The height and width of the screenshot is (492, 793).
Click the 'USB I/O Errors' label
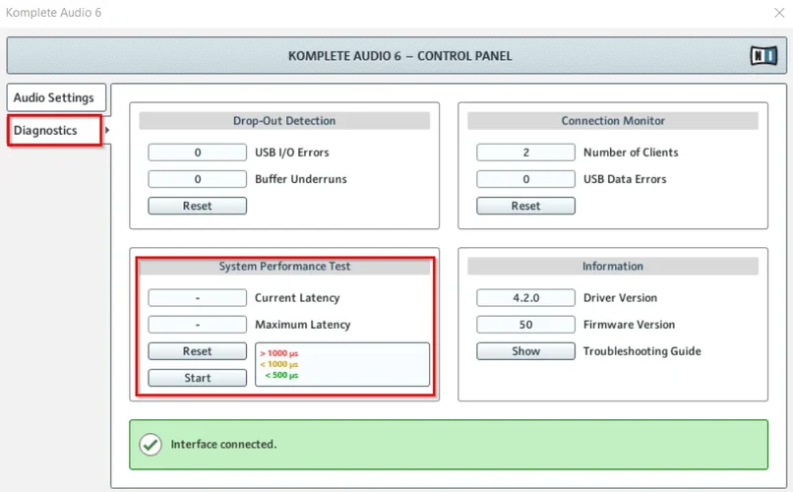(x=292, y=153)
